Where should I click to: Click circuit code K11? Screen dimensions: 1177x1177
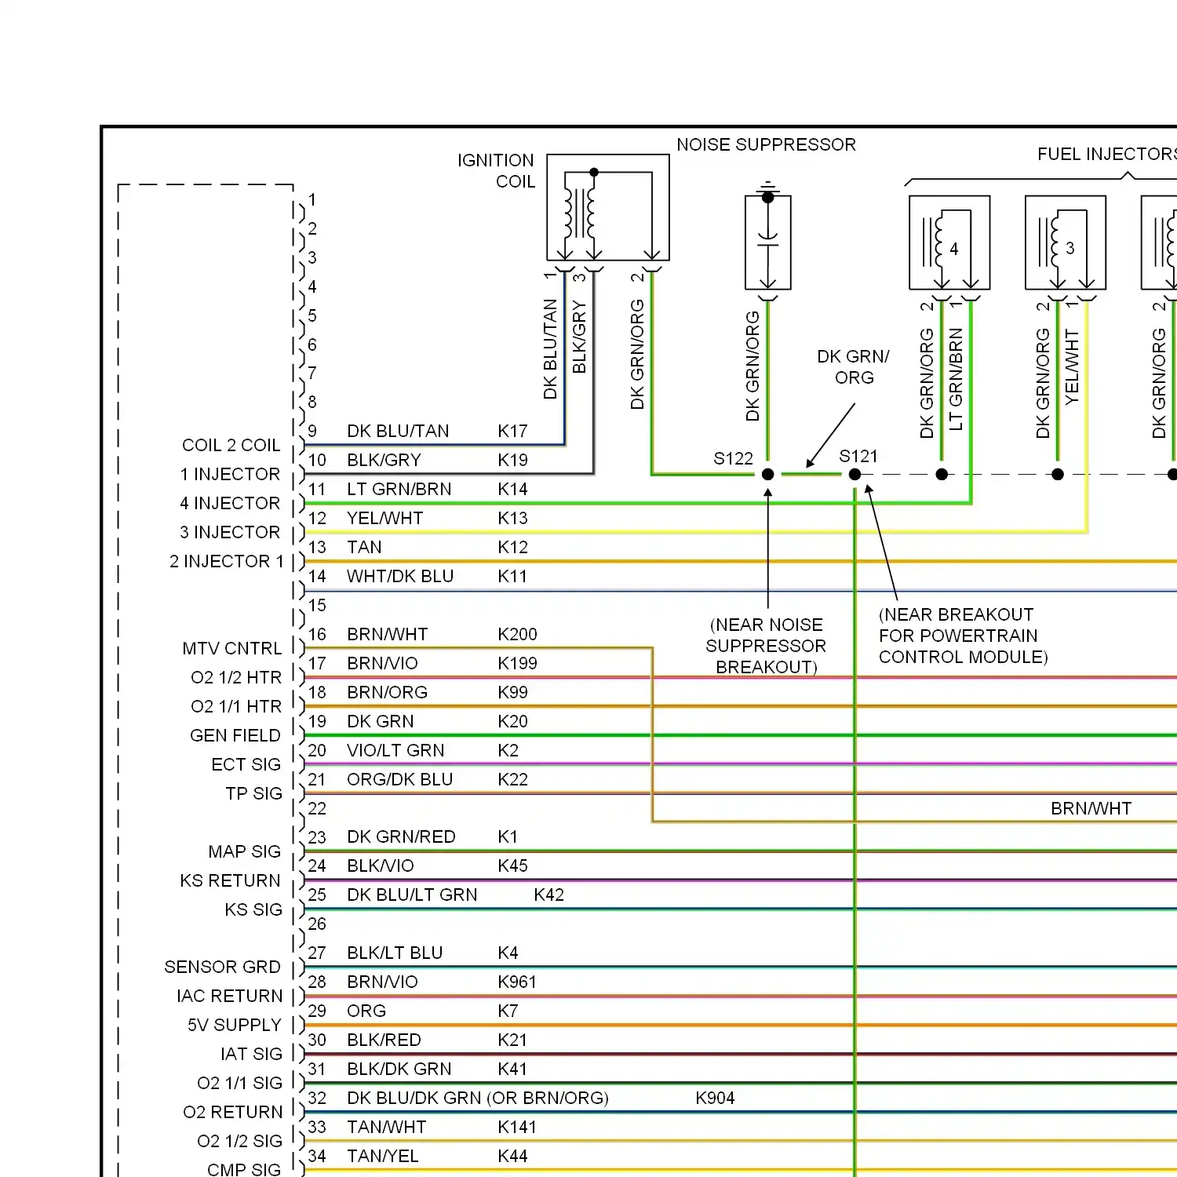512,576
